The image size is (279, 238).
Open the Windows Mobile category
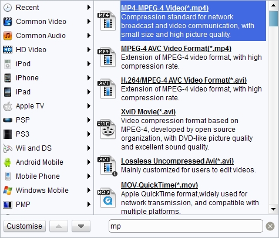click(47, 191)
